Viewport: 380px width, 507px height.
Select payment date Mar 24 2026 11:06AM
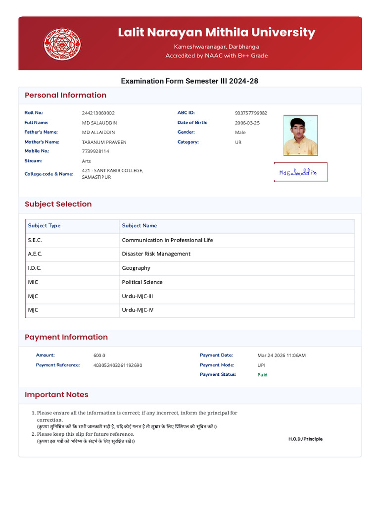coord(282,355)
